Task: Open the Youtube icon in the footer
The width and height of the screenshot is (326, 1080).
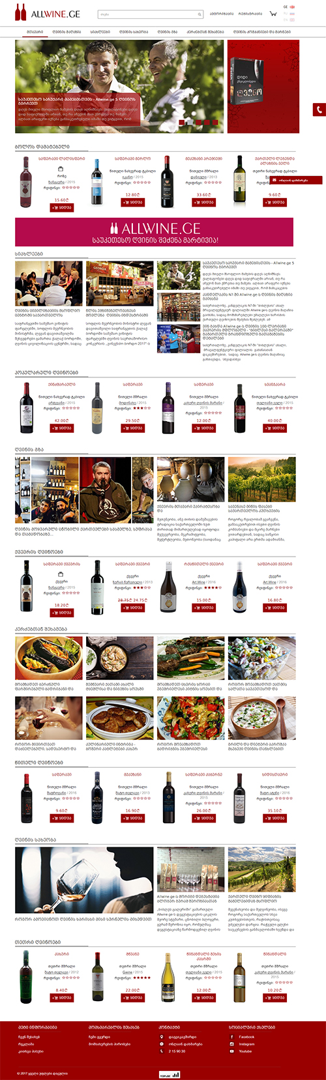Action: [232, 1051]
